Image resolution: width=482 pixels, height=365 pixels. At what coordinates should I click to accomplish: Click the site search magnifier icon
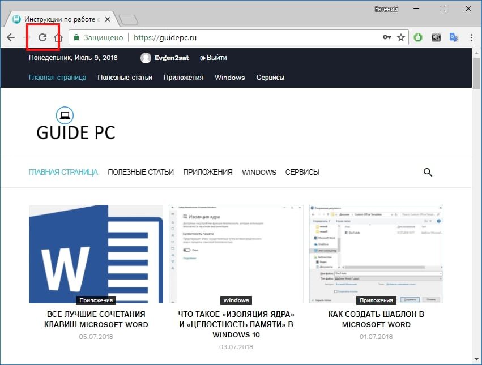(428, 172)
